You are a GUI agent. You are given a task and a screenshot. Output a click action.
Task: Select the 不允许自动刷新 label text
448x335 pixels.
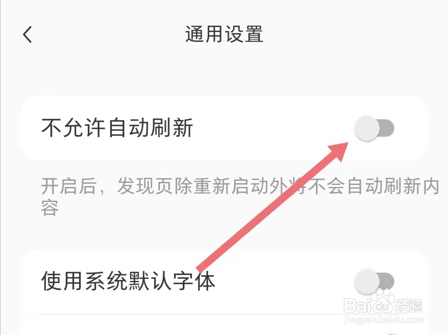(117, 128)
